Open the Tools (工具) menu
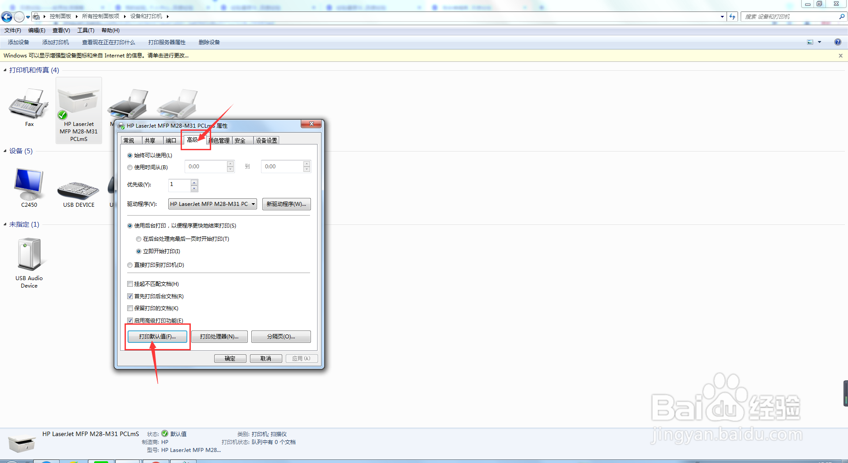 (x=86, y=30)
